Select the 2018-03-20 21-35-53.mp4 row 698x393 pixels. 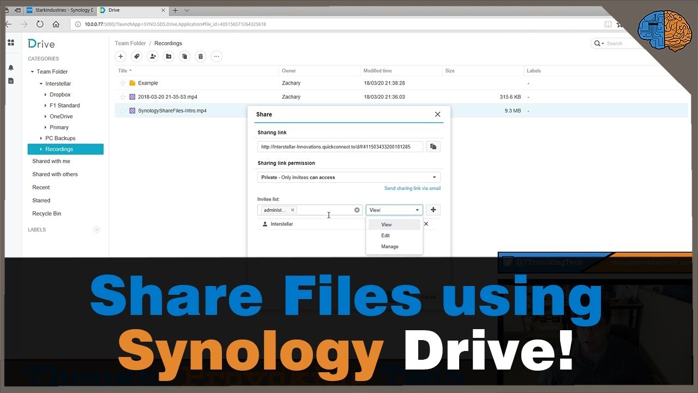pos(401,97)
